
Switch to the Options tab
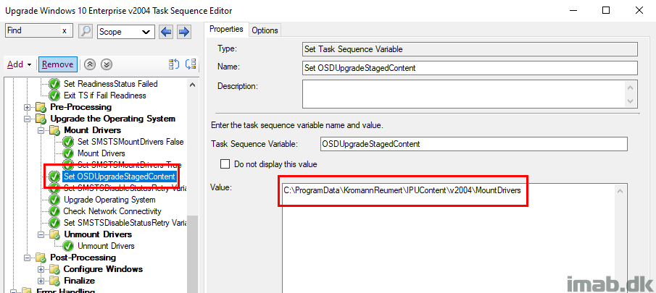(265, 30)
